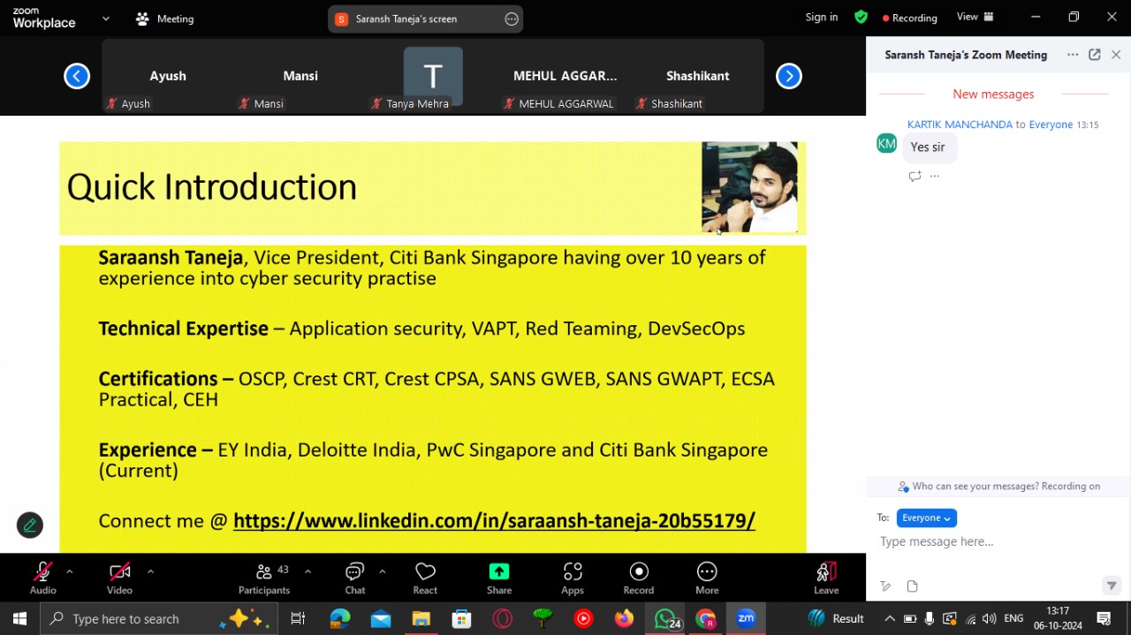Open Firefox from the taskbar
This screenshot has height=635, width=1131.
click(624, 618)
